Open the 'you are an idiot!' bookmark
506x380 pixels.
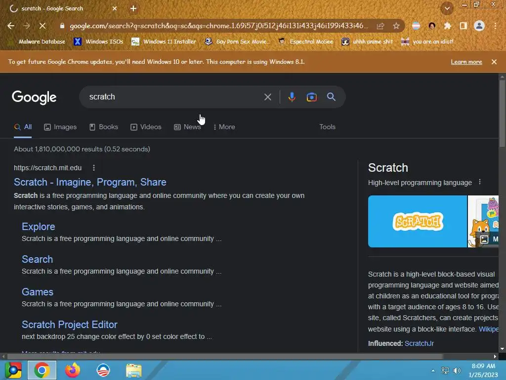click(x=427, y=42)
